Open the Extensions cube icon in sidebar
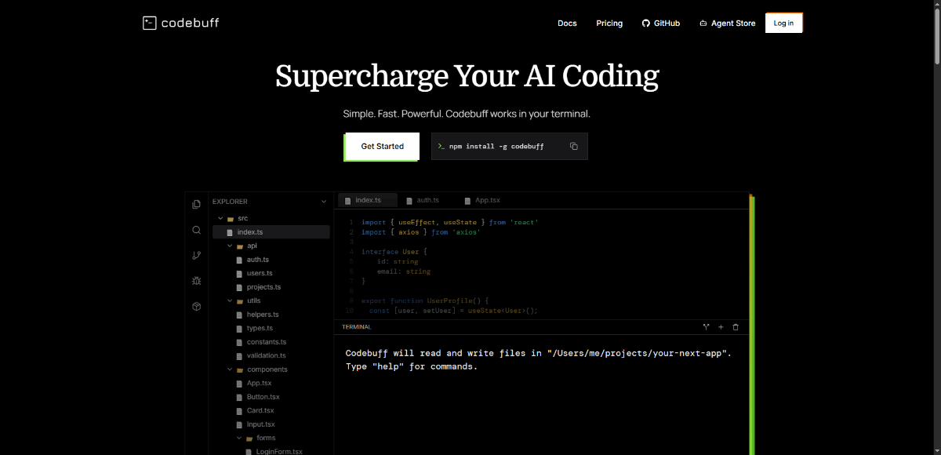941x455 pixels. click(x=196, y=306)
